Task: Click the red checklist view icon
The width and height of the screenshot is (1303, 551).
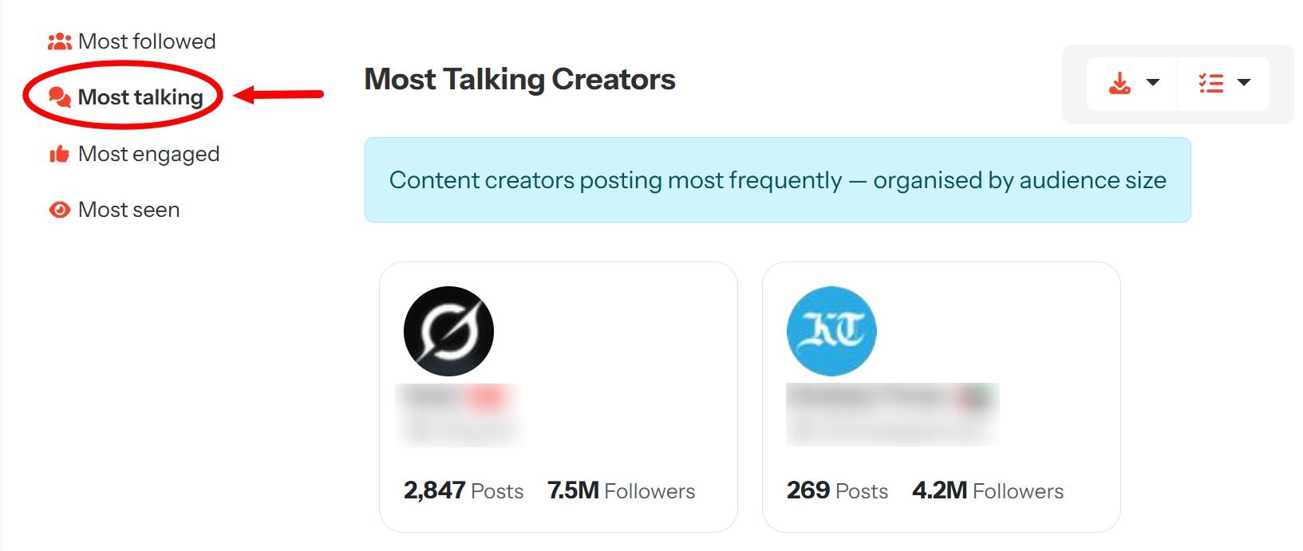Action: [1210, 83]
